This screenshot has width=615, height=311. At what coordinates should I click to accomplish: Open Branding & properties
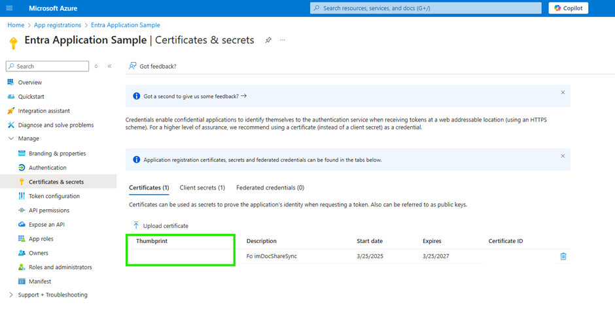click(58, 154)
